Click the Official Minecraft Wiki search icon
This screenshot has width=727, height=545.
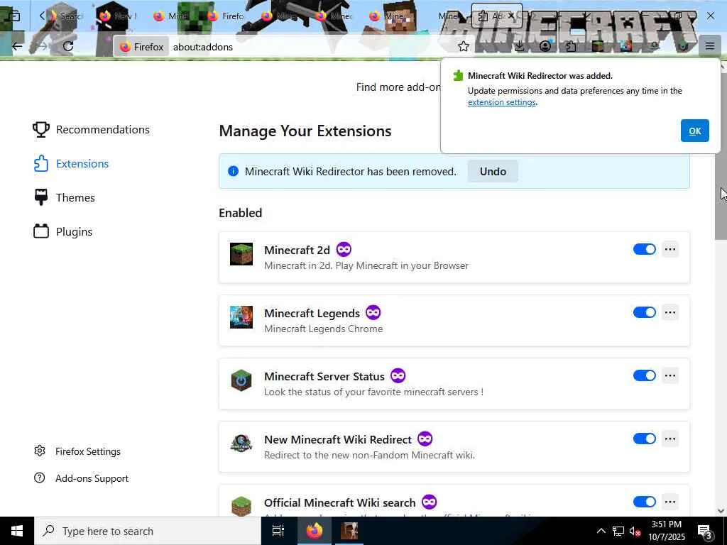click(x=241, y=505)
